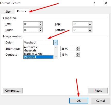Click the Reset button
111x105 pixels.
[x=98, y=91]
